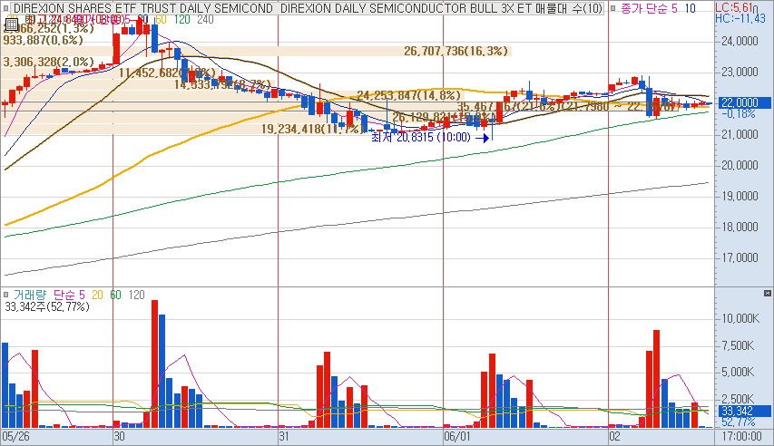Viewport: 774px width, 446px height.
Task: Select the orange 20 label in volume legend
Action: [x=97, y=295]
